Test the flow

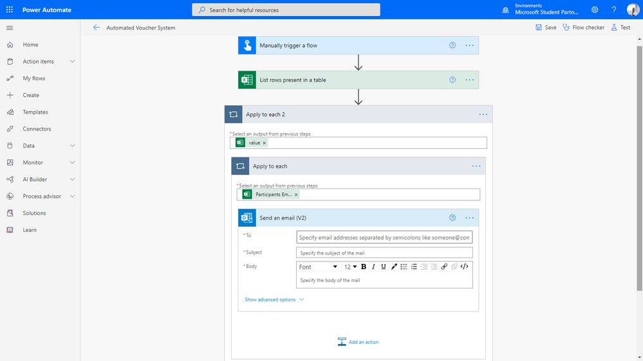tap(621, 28)
